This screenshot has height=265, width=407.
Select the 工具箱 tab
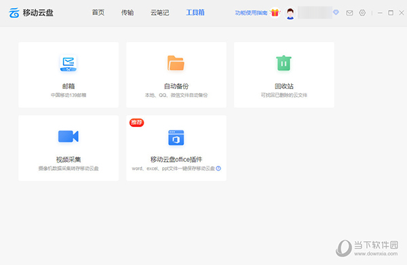[195, 12]
